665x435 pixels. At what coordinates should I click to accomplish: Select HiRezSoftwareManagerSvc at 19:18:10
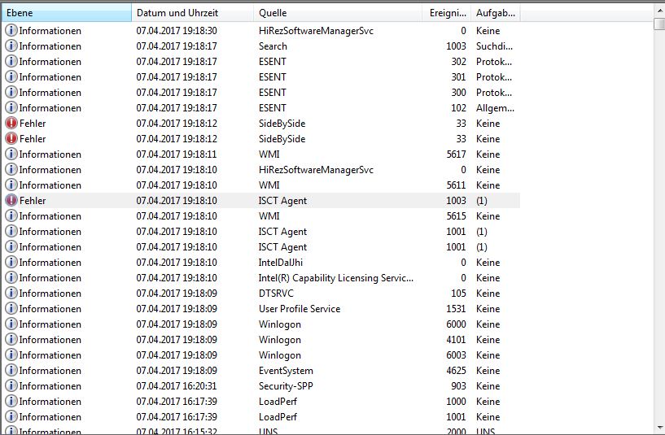(316, 170)
